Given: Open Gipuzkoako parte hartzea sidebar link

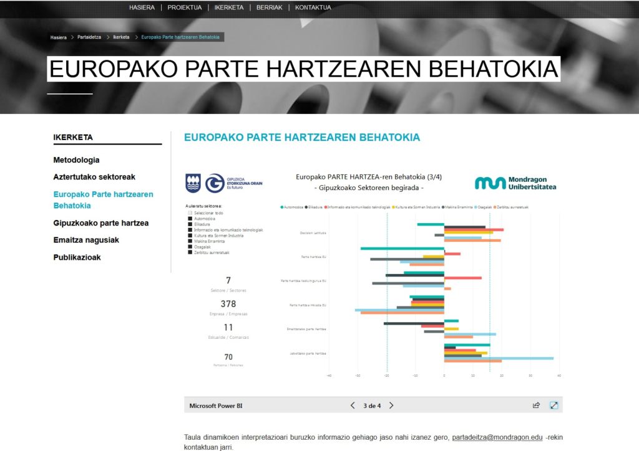Looking at the screenshot, I should pyautogui.click(x=100, y=223).
